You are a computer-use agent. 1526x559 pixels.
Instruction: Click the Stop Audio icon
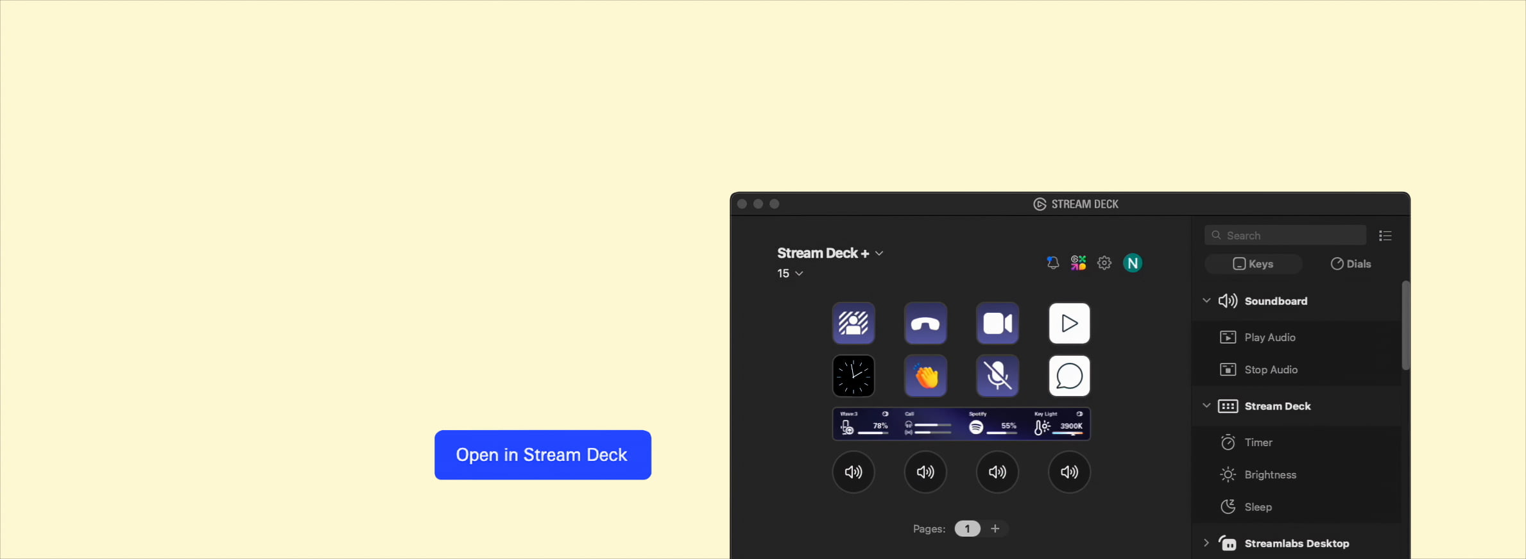pos(1228,369)
